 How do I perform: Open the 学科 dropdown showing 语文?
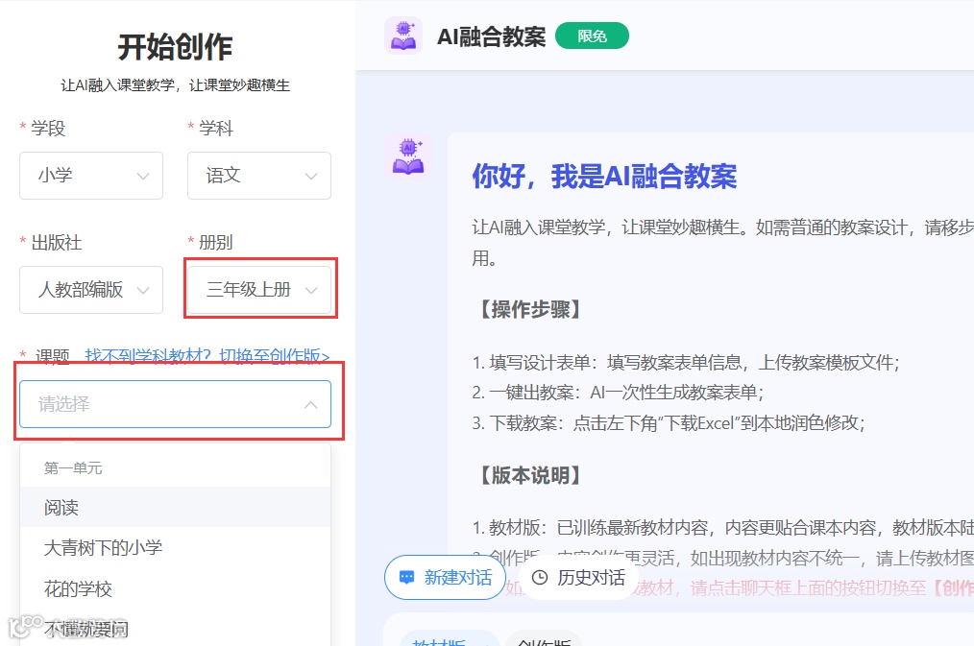[x=259, y=176]
